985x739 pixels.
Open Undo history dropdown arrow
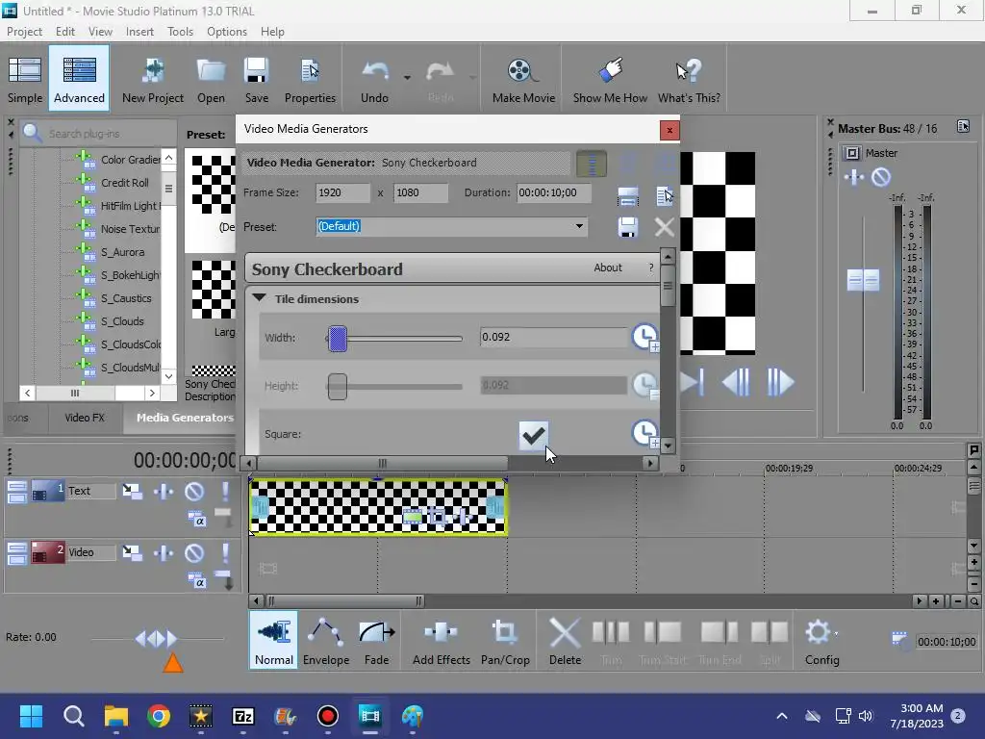[407, 78]
